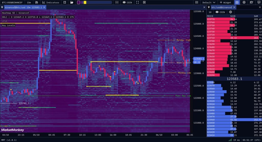Click the 123583.1 mid price in orderbook
This screenshot has width=262, height=142.
[x=234, y=79]
